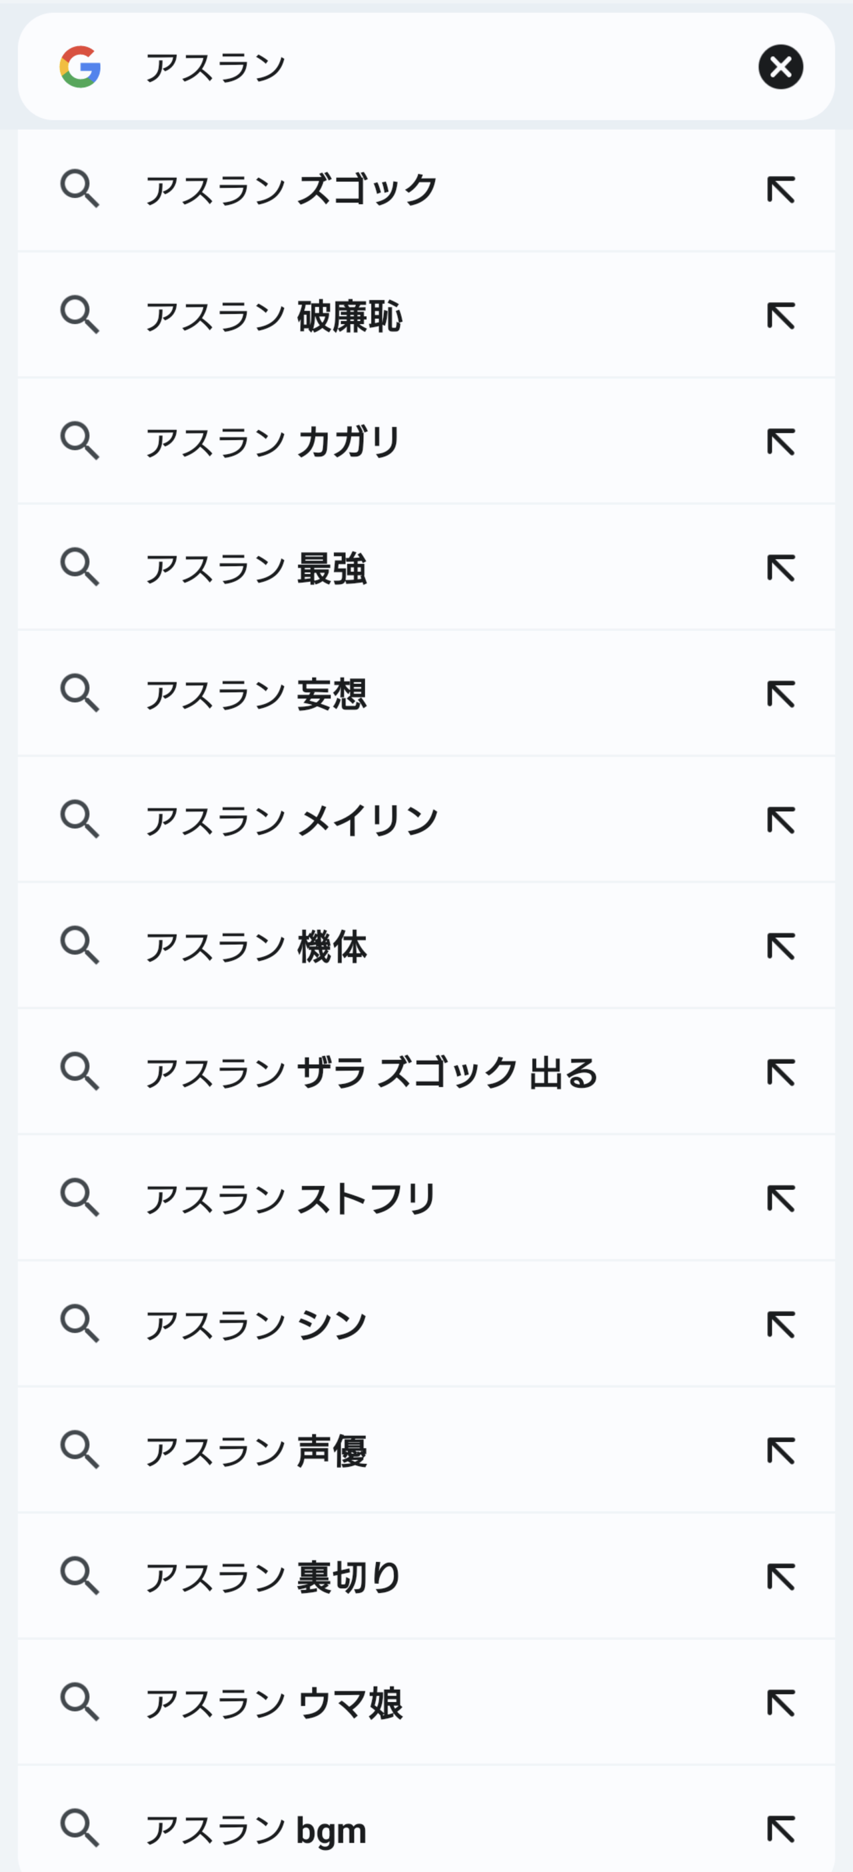Viewport: 853px width, 1872px height.
Task: Tap arrow icon for アスラン ストフリ suggestion
Action: click(781, 1199)
